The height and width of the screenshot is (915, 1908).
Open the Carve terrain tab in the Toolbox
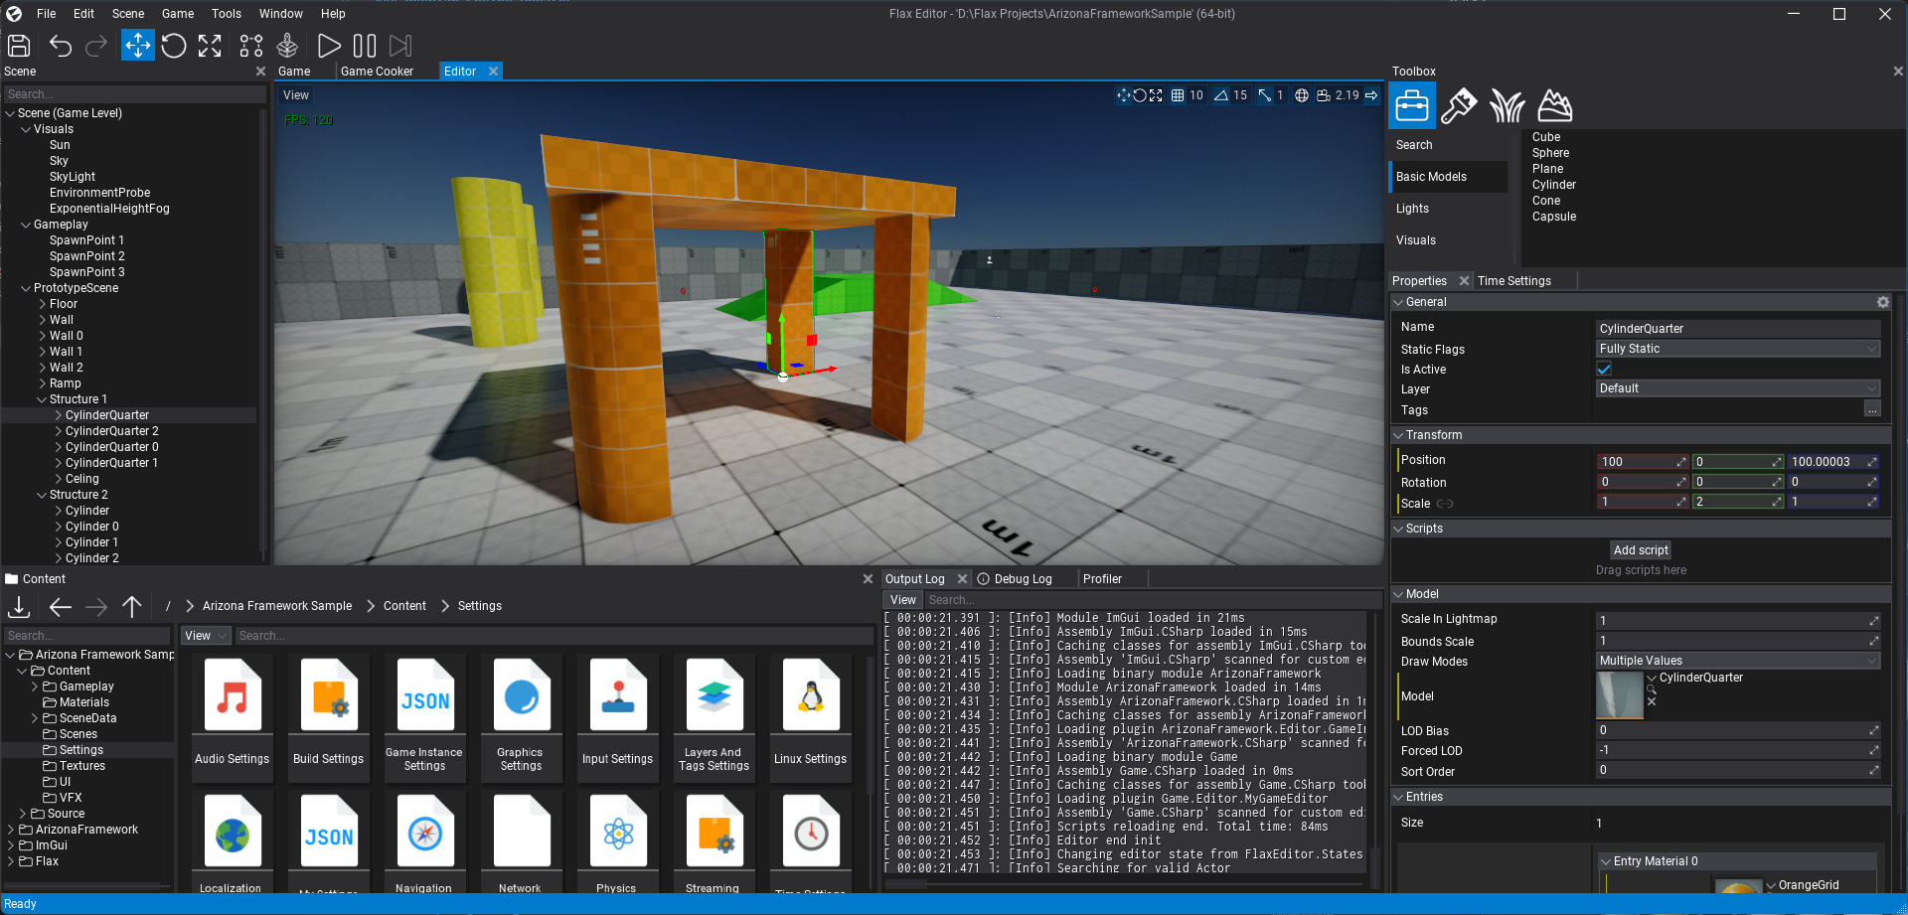pyautogui.click(x=1555, y=104)
